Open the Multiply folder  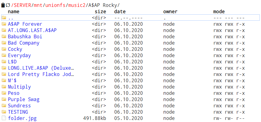(19, 87)
